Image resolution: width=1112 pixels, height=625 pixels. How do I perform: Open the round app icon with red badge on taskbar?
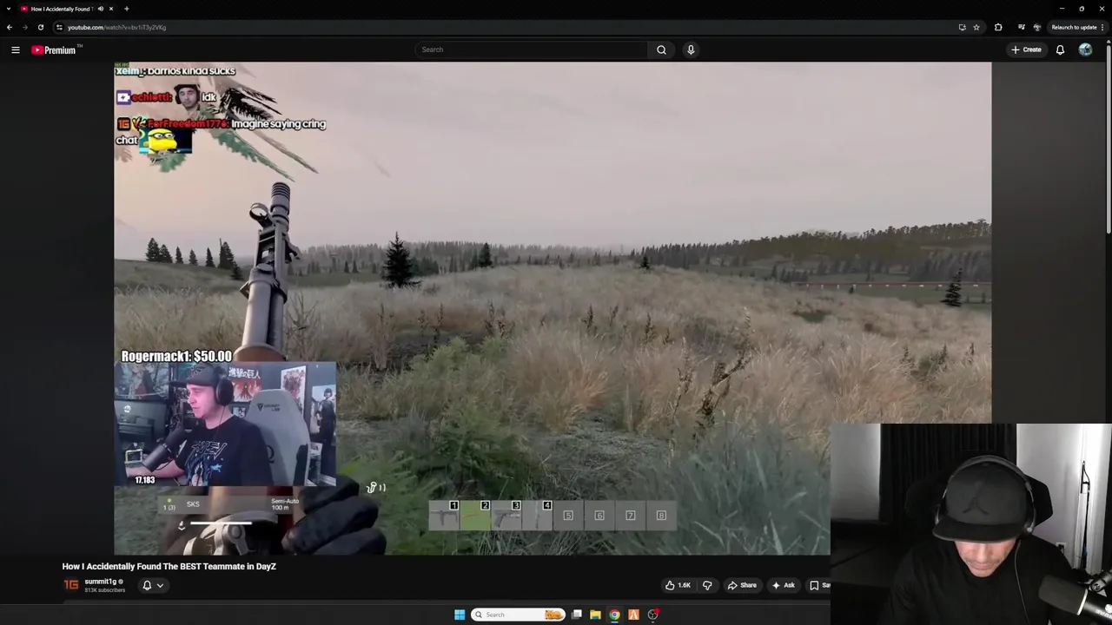(x=652, y=615)
